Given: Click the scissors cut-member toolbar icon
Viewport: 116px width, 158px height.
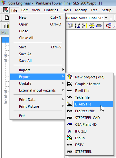Looking at the screenshot, I should 78,26.
